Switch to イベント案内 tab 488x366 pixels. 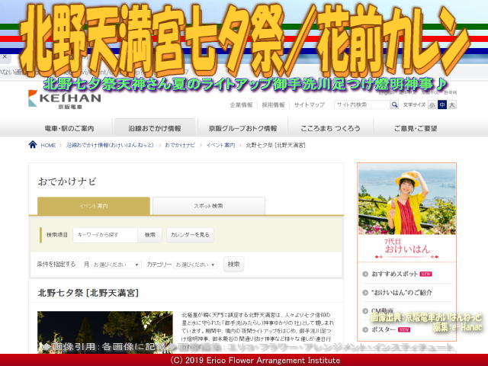(x=94, y=206)
